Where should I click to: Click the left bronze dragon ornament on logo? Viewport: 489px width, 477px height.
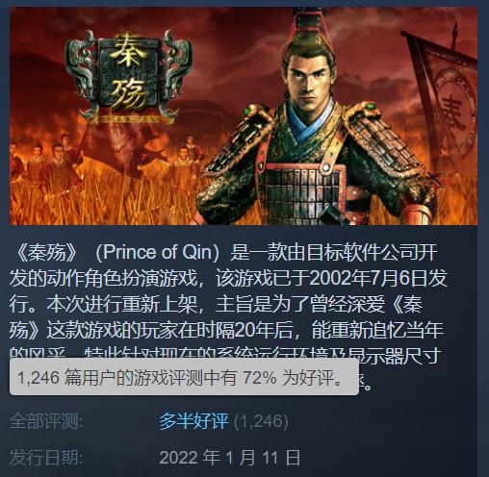click(x=82, y=75)
